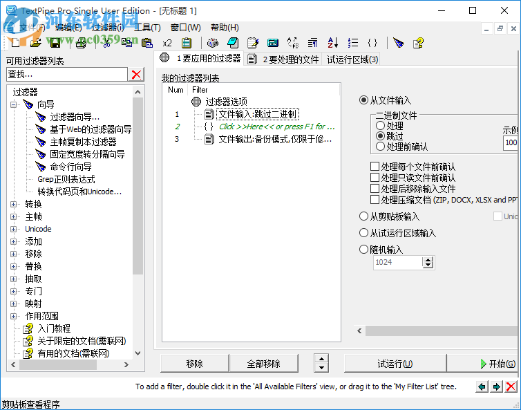The height and width of the screenshot is (410, 521).
Task: Click the Open folder toolbar icon
Action: [x=35, y=43]
